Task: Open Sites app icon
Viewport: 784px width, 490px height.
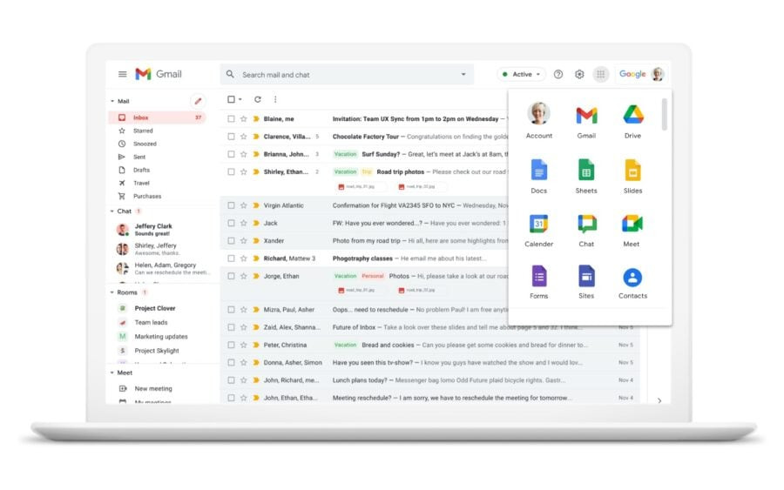Action: (586, 276)
